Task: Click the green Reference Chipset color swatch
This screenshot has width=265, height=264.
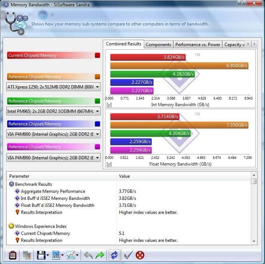Action: coord(97,101)
